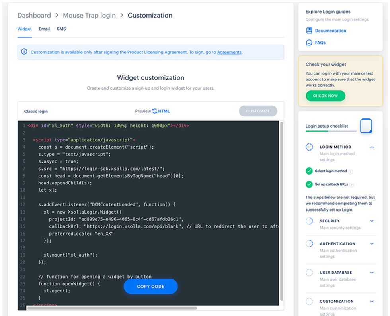Collapse the Login Method section
Image resolution: width=390 pixels, height=316 pixels.
click(372, 147)
